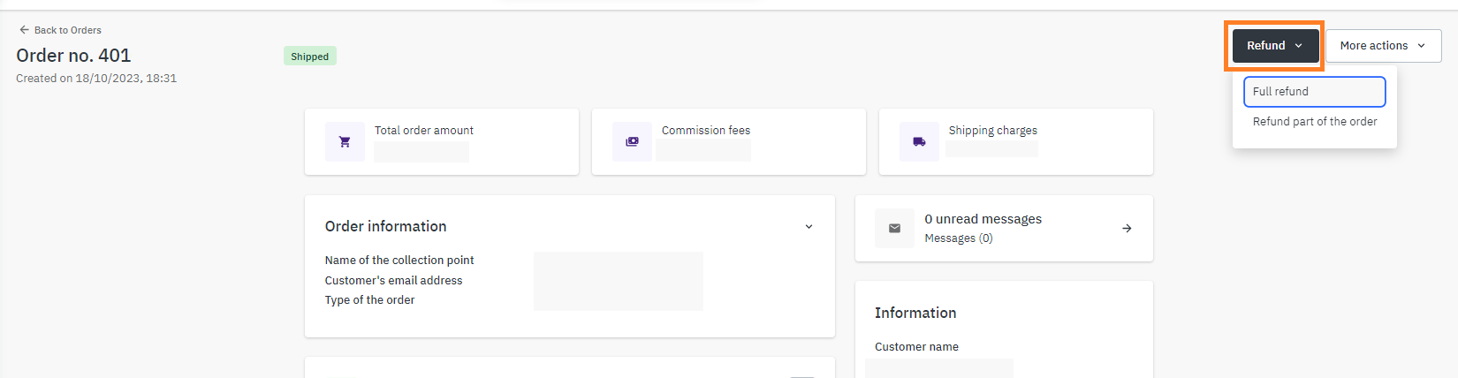The height and width of the screenshot is (378, 1458).
Task: Click the Commission fees label
Action: tap(705, 131)
